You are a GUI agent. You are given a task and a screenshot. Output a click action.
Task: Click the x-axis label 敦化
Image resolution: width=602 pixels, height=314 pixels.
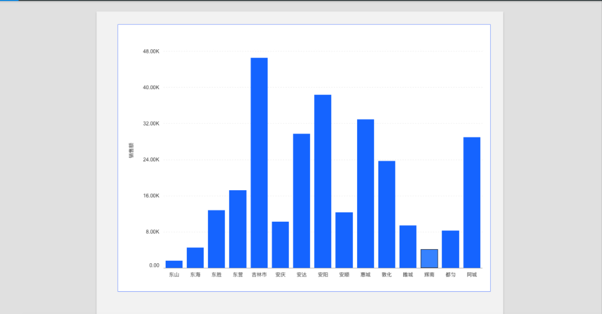click(x=387, y=275)
